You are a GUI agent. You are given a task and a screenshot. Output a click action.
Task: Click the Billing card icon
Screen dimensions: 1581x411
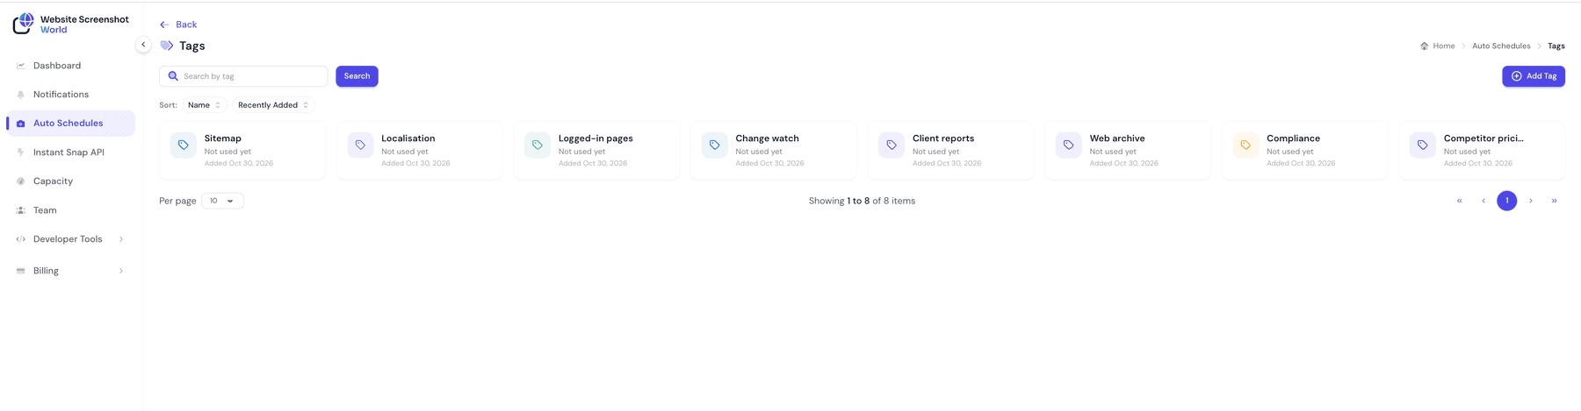[x=21, y=271]
